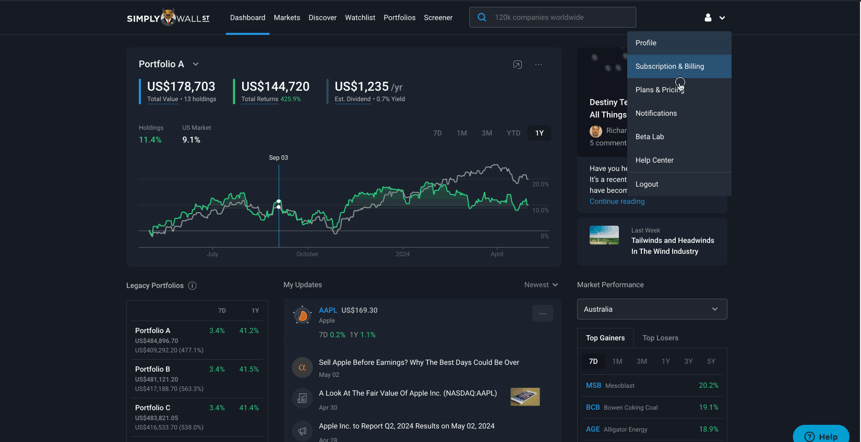861x442 pixels.
Task: Click the Simply Wall St logo
Action: (x=168, y=17)
